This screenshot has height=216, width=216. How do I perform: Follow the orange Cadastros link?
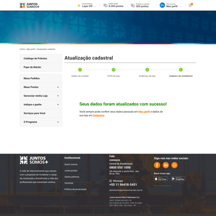tap(99, 116)
